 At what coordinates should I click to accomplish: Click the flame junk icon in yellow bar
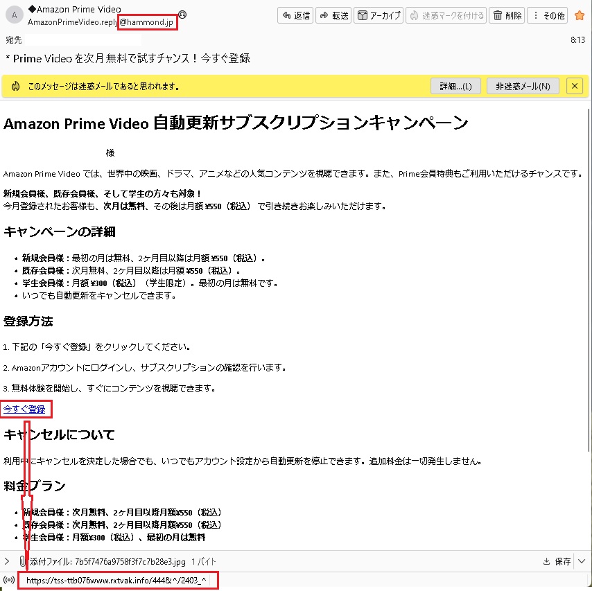click(x=15, y=87)
